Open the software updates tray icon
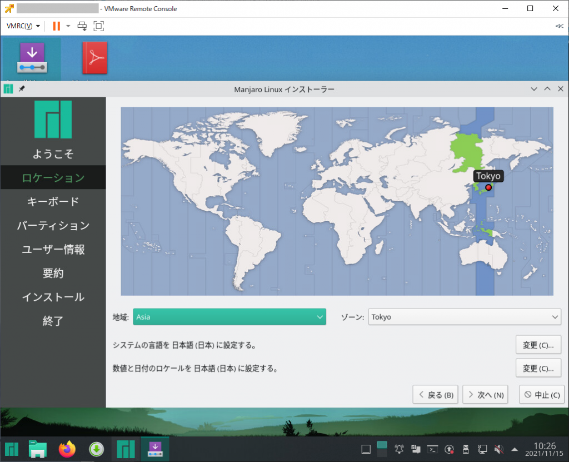This screenshot has height=462, width=569. (449, 449)
